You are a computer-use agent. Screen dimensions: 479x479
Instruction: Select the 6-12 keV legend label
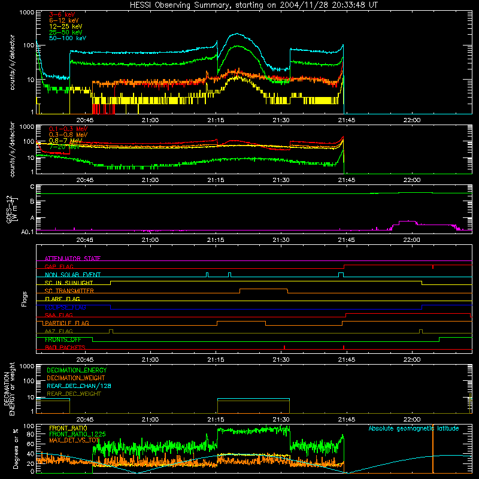(64, 20)
